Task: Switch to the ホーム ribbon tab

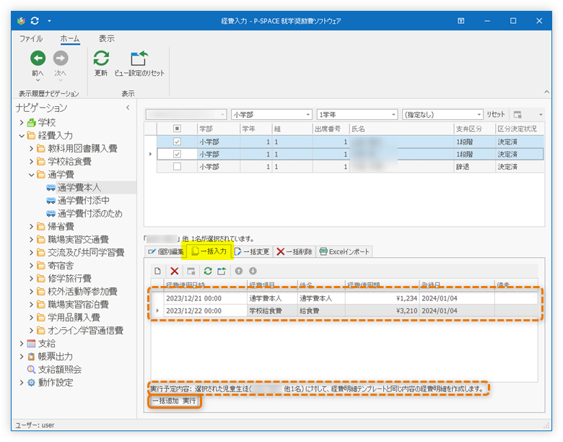Action: tap(70, 38)
